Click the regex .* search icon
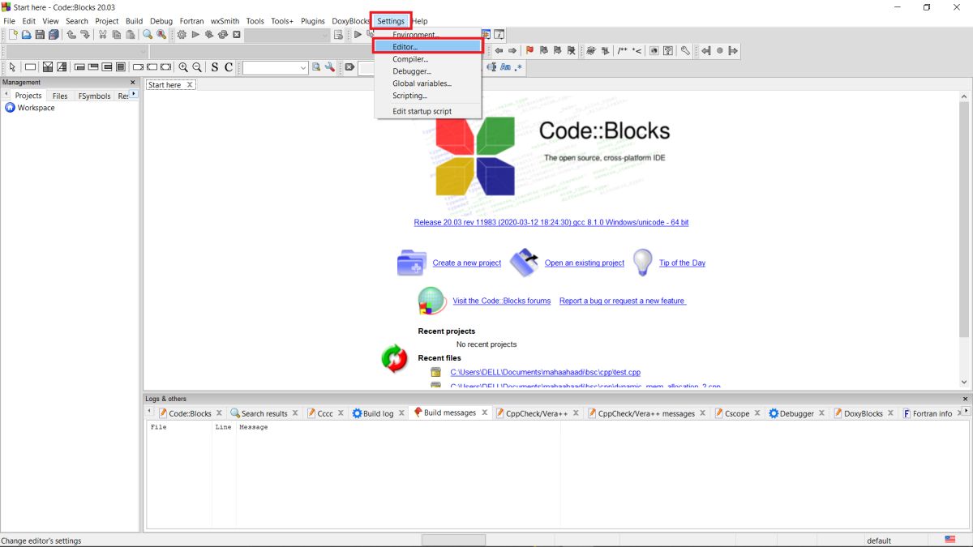 click(x=519, y=67)
